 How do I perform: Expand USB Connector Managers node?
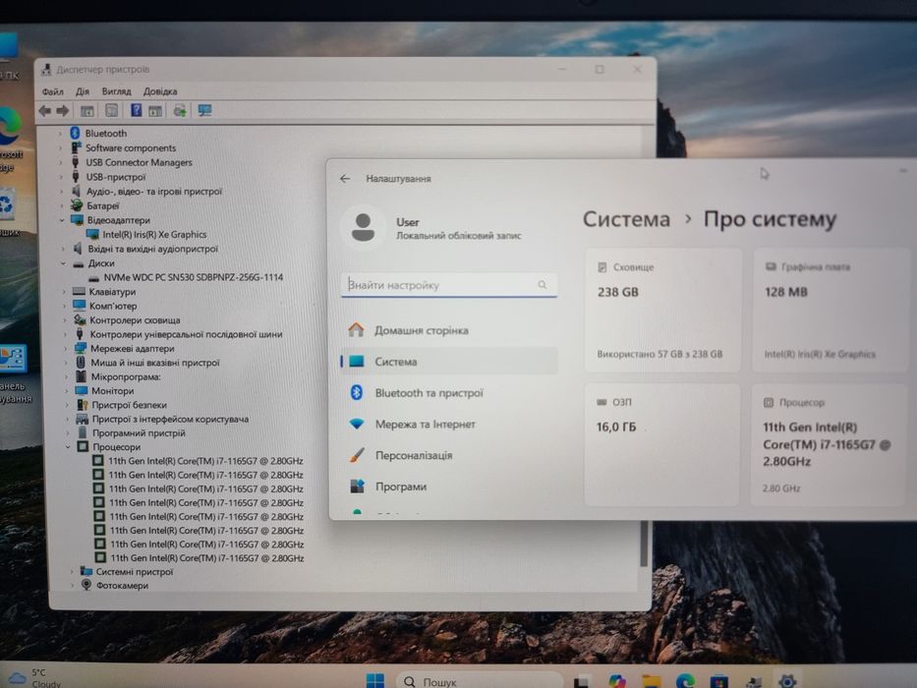coord(61,162)
